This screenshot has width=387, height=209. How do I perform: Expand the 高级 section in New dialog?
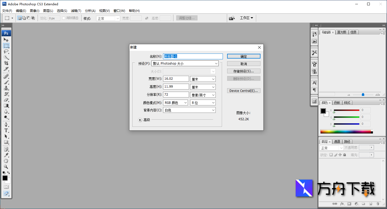(140, 120)
